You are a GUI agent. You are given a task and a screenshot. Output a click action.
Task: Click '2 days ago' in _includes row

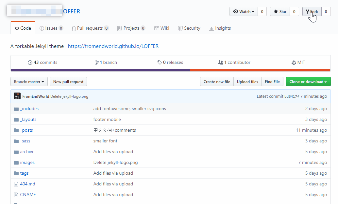pos(316,109)
